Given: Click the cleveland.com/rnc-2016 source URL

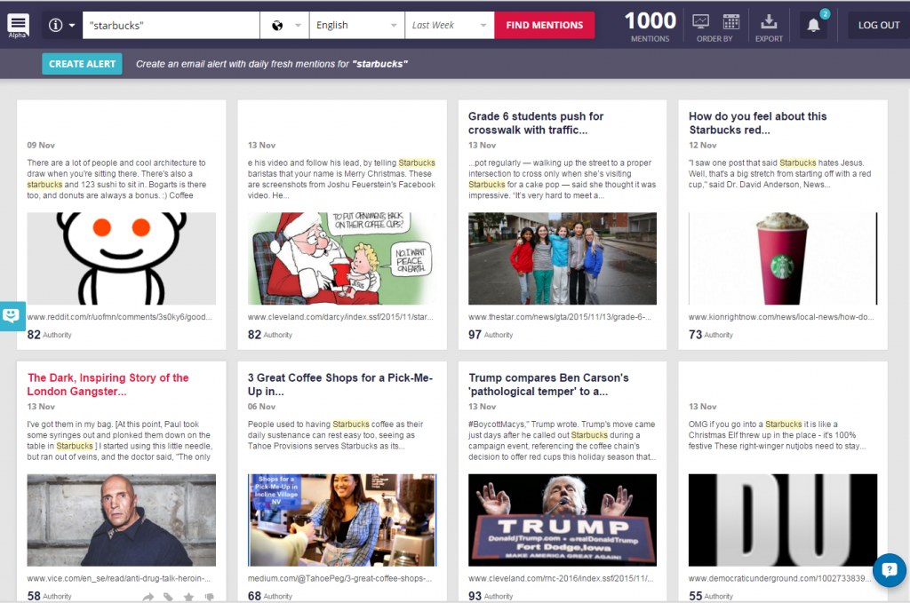Looking at the screenshot, I should (x=561, y=579).
